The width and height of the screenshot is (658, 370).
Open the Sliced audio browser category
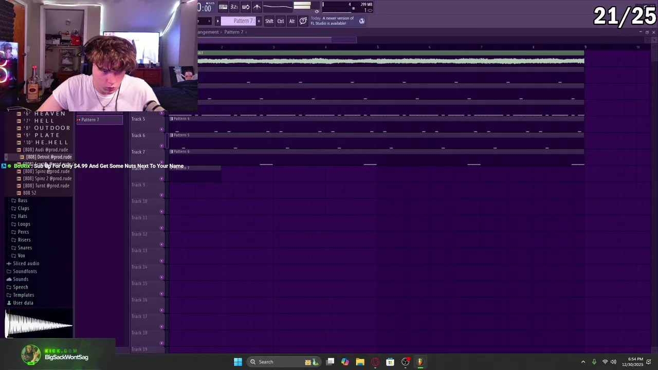coord(23,263)
